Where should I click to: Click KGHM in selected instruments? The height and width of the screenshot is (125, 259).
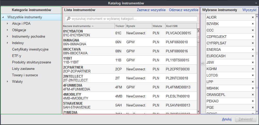click(x=212, y=69)
